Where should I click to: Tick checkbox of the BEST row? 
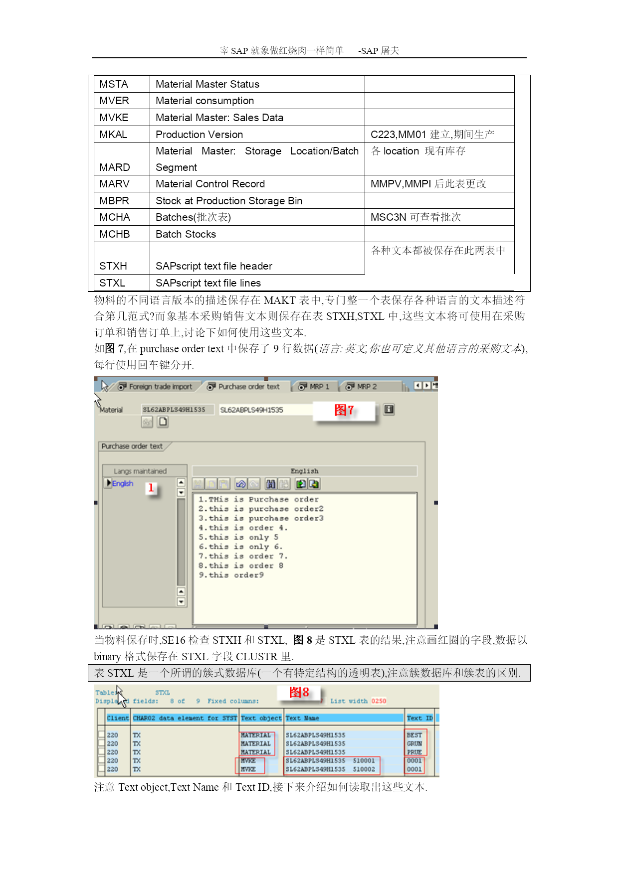tap(102, 734)
